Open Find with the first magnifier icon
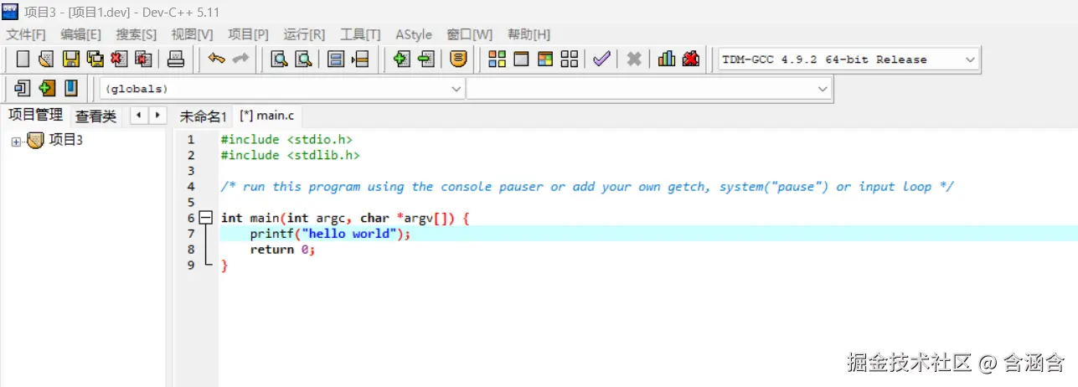1078x387 pixels. tap(279, 59)
